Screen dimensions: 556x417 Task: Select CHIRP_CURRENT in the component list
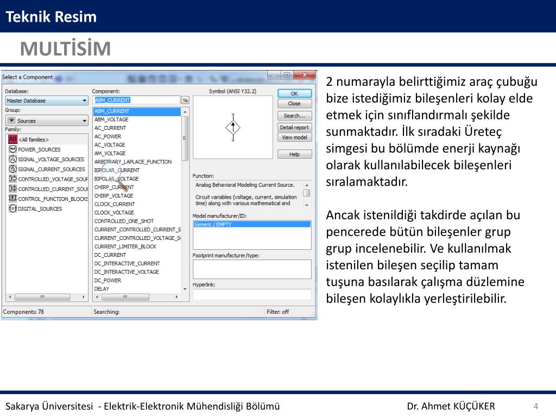[x=137, y=187]
